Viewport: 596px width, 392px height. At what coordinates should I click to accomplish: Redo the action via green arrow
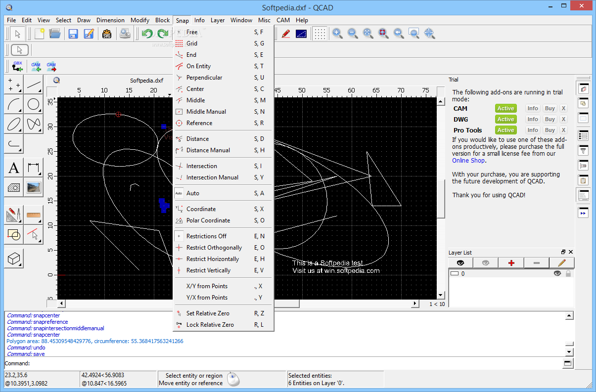(x=162, y=34)
